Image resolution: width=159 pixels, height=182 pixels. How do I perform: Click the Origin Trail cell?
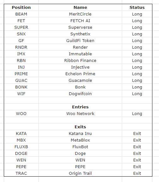(80, 173)
